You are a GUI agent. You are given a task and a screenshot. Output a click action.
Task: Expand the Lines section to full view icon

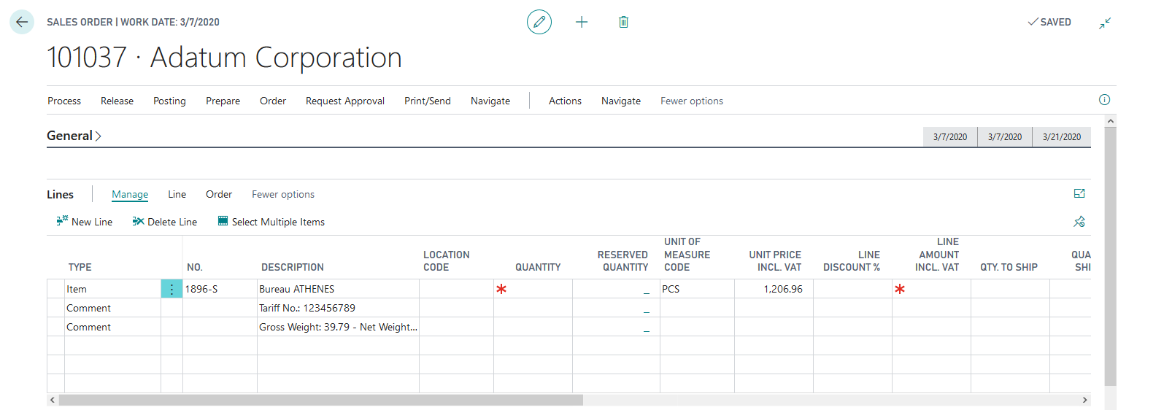[x=1079, y=193]
